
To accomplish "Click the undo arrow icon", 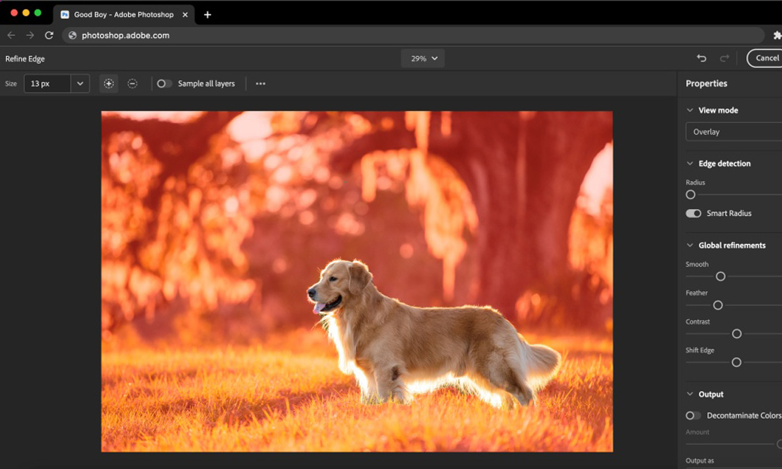I will point(701,58).
